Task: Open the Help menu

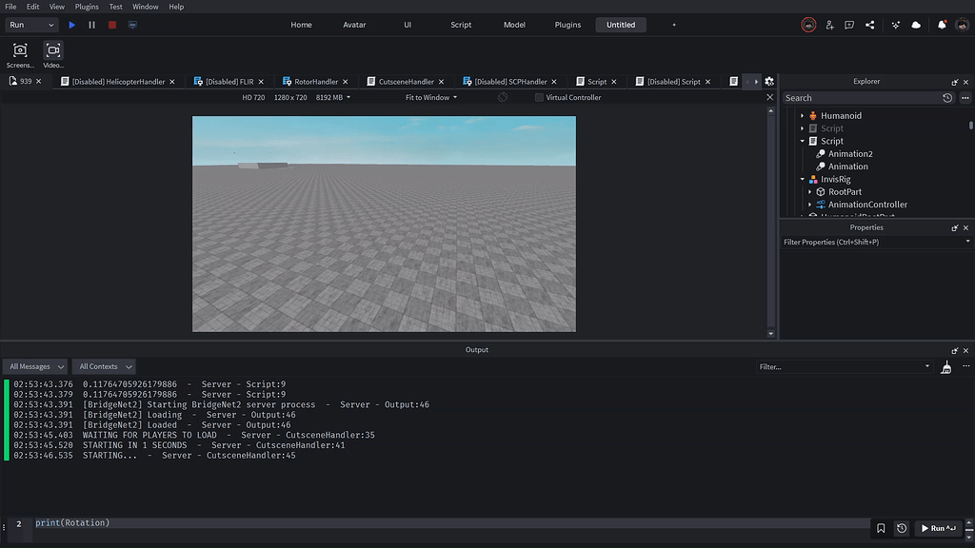Action: coord(176,7)
